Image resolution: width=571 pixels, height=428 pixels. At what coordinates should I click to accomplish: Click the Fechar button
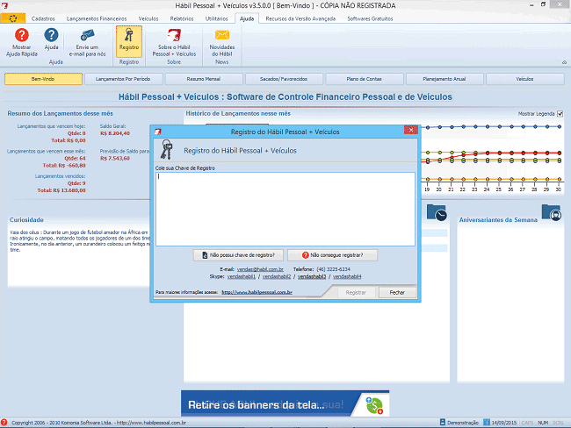(x=397, y=293)
